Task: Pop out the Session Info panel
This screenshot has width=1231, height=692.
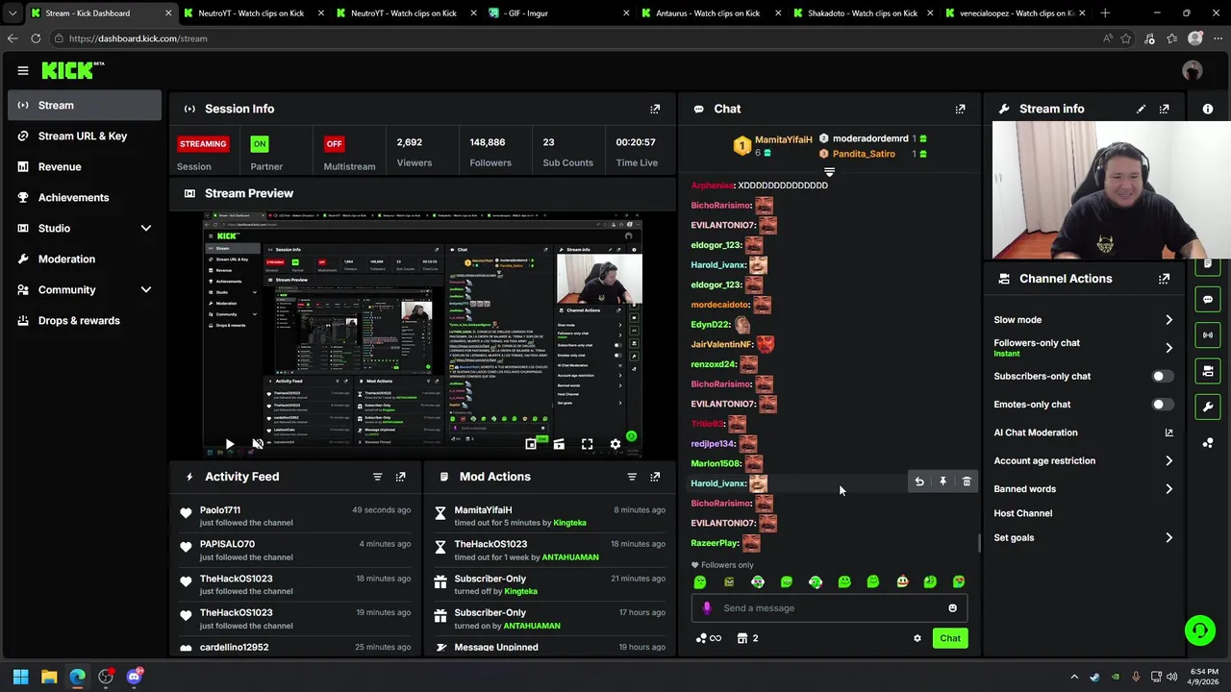Action: [x=655, y=109]
